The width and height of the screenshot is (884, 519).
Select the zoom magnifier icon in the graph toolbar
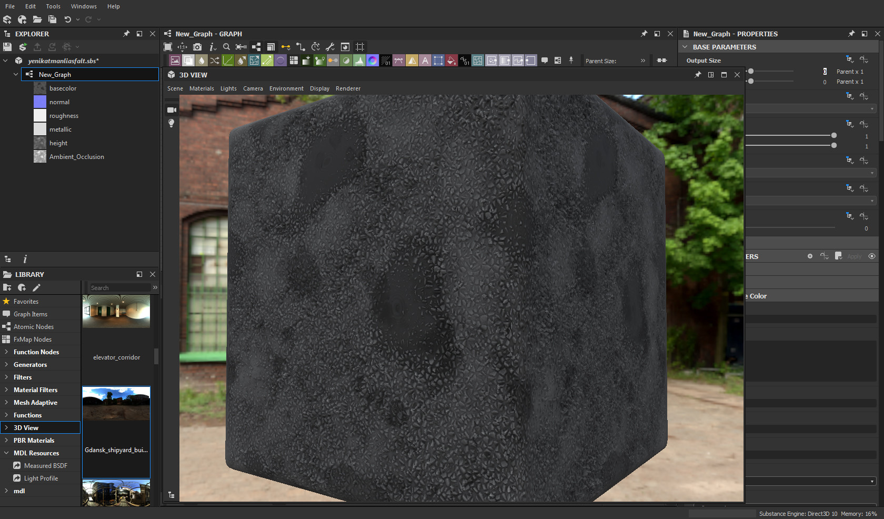[227, 47]
